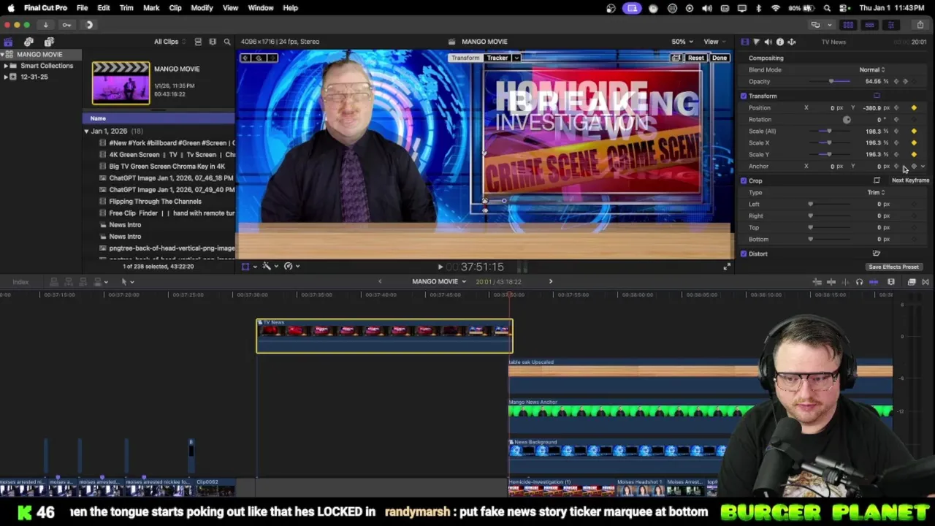This screenshot has height=526, width=935.
Task: Open the Mark menu
Action: 151,8
